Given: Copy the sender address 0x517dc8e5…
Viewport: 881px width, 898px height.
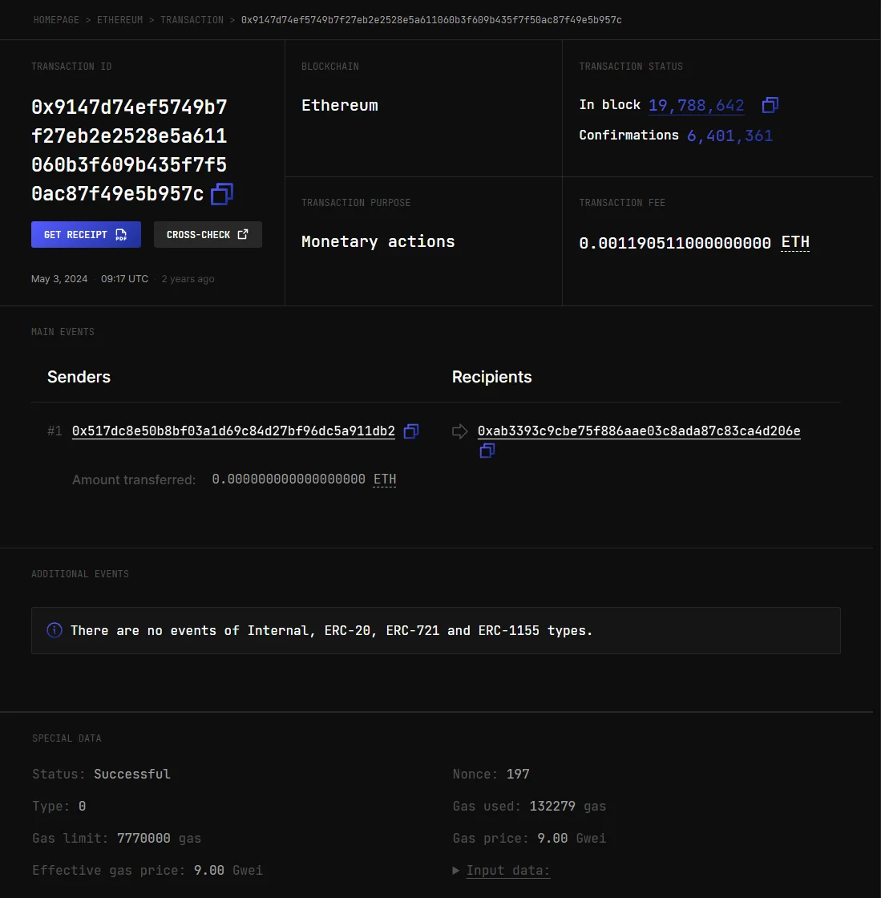Looking at the screenshot, I should click(x=411, y=431).
